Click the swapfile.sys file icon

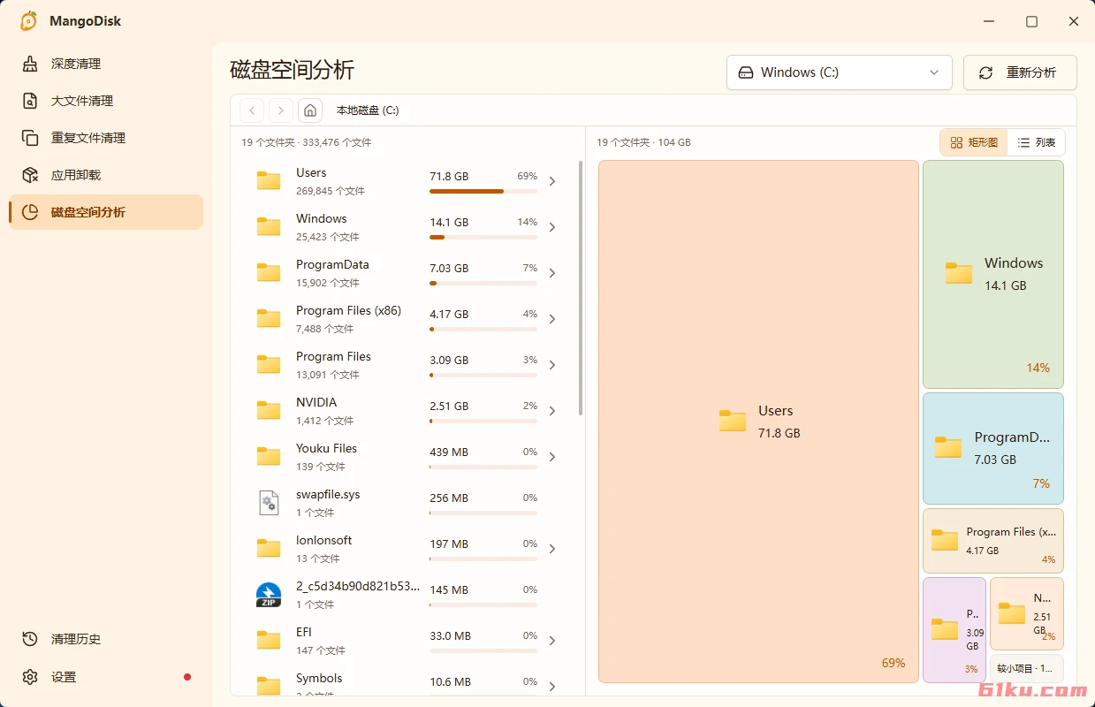(269, 503)
